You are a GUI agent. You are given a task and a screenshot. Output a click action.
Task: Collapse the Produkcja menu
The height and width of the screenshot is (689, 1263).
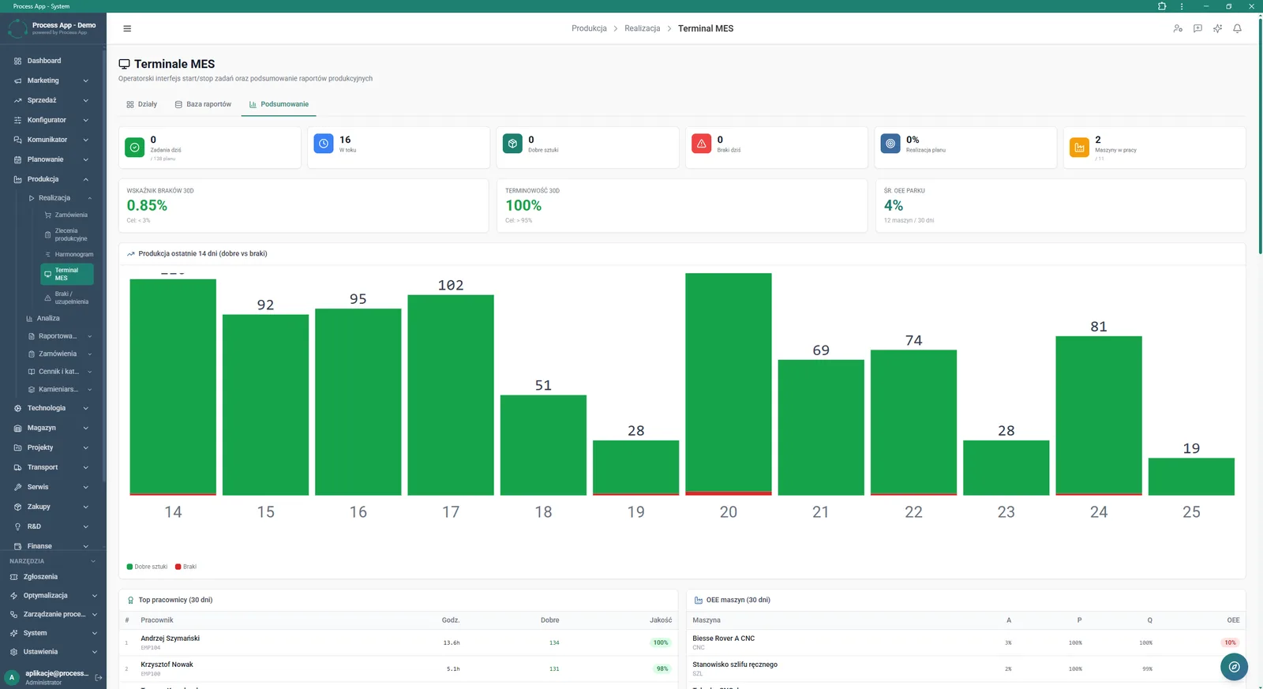tap(52, 179)
